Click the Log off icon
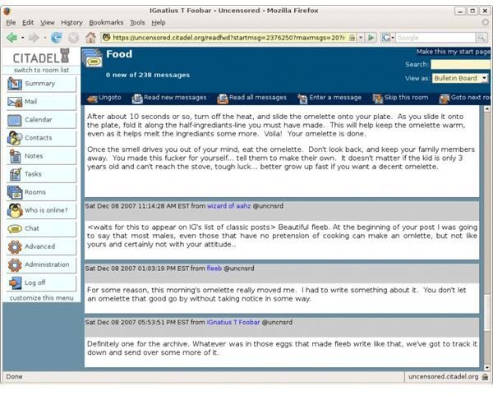Image resolution: width=493 pixels, height=395 pixels. click(15, 282)
